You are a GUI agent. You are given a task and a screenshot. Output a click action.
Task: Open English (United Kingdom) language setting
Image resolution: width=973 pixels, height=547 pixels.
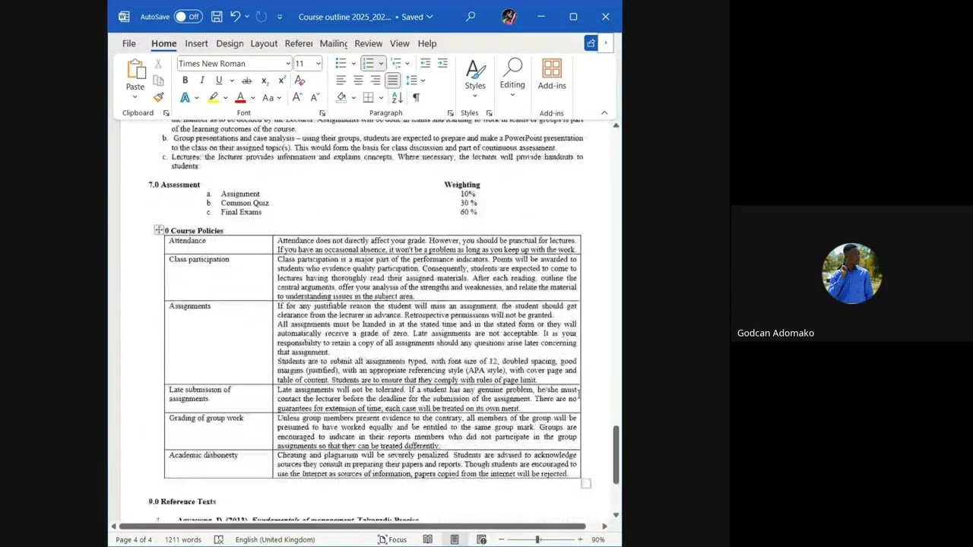coord(274,539)
